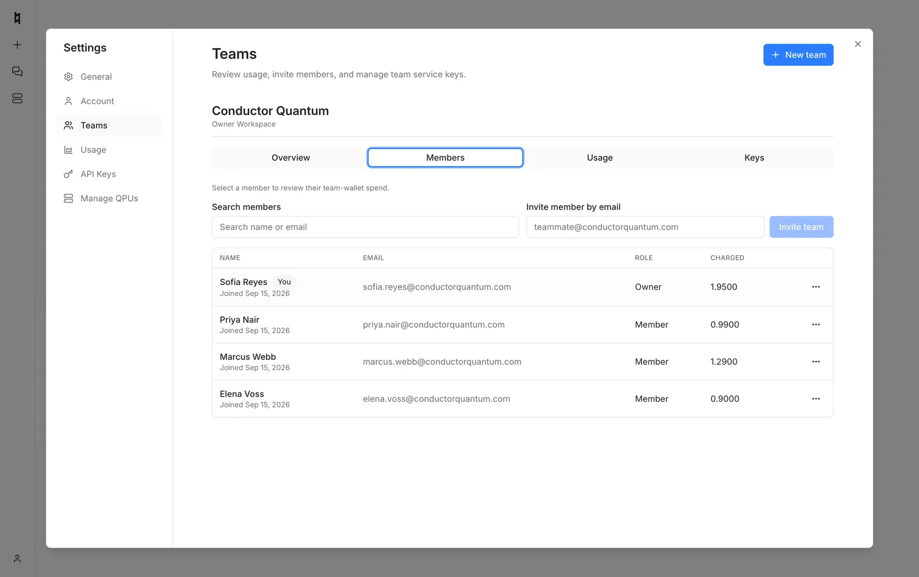
Task: Click the You badge next to Sofia Reyes
Action: (x=284, y=282)
